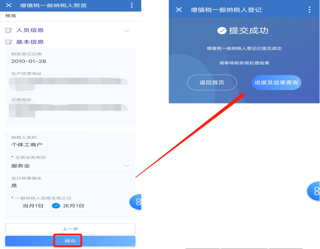320x249 pixels.
Task: Click the 提交成功 checkmark icon
Action: click(x=222, y=30)
